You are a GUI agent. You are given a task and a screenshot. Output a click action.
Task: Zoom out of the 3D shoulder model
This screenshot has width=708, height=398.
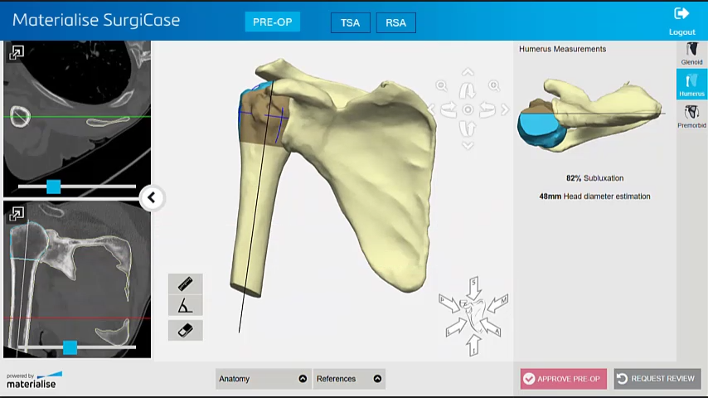tap(442, 85)
